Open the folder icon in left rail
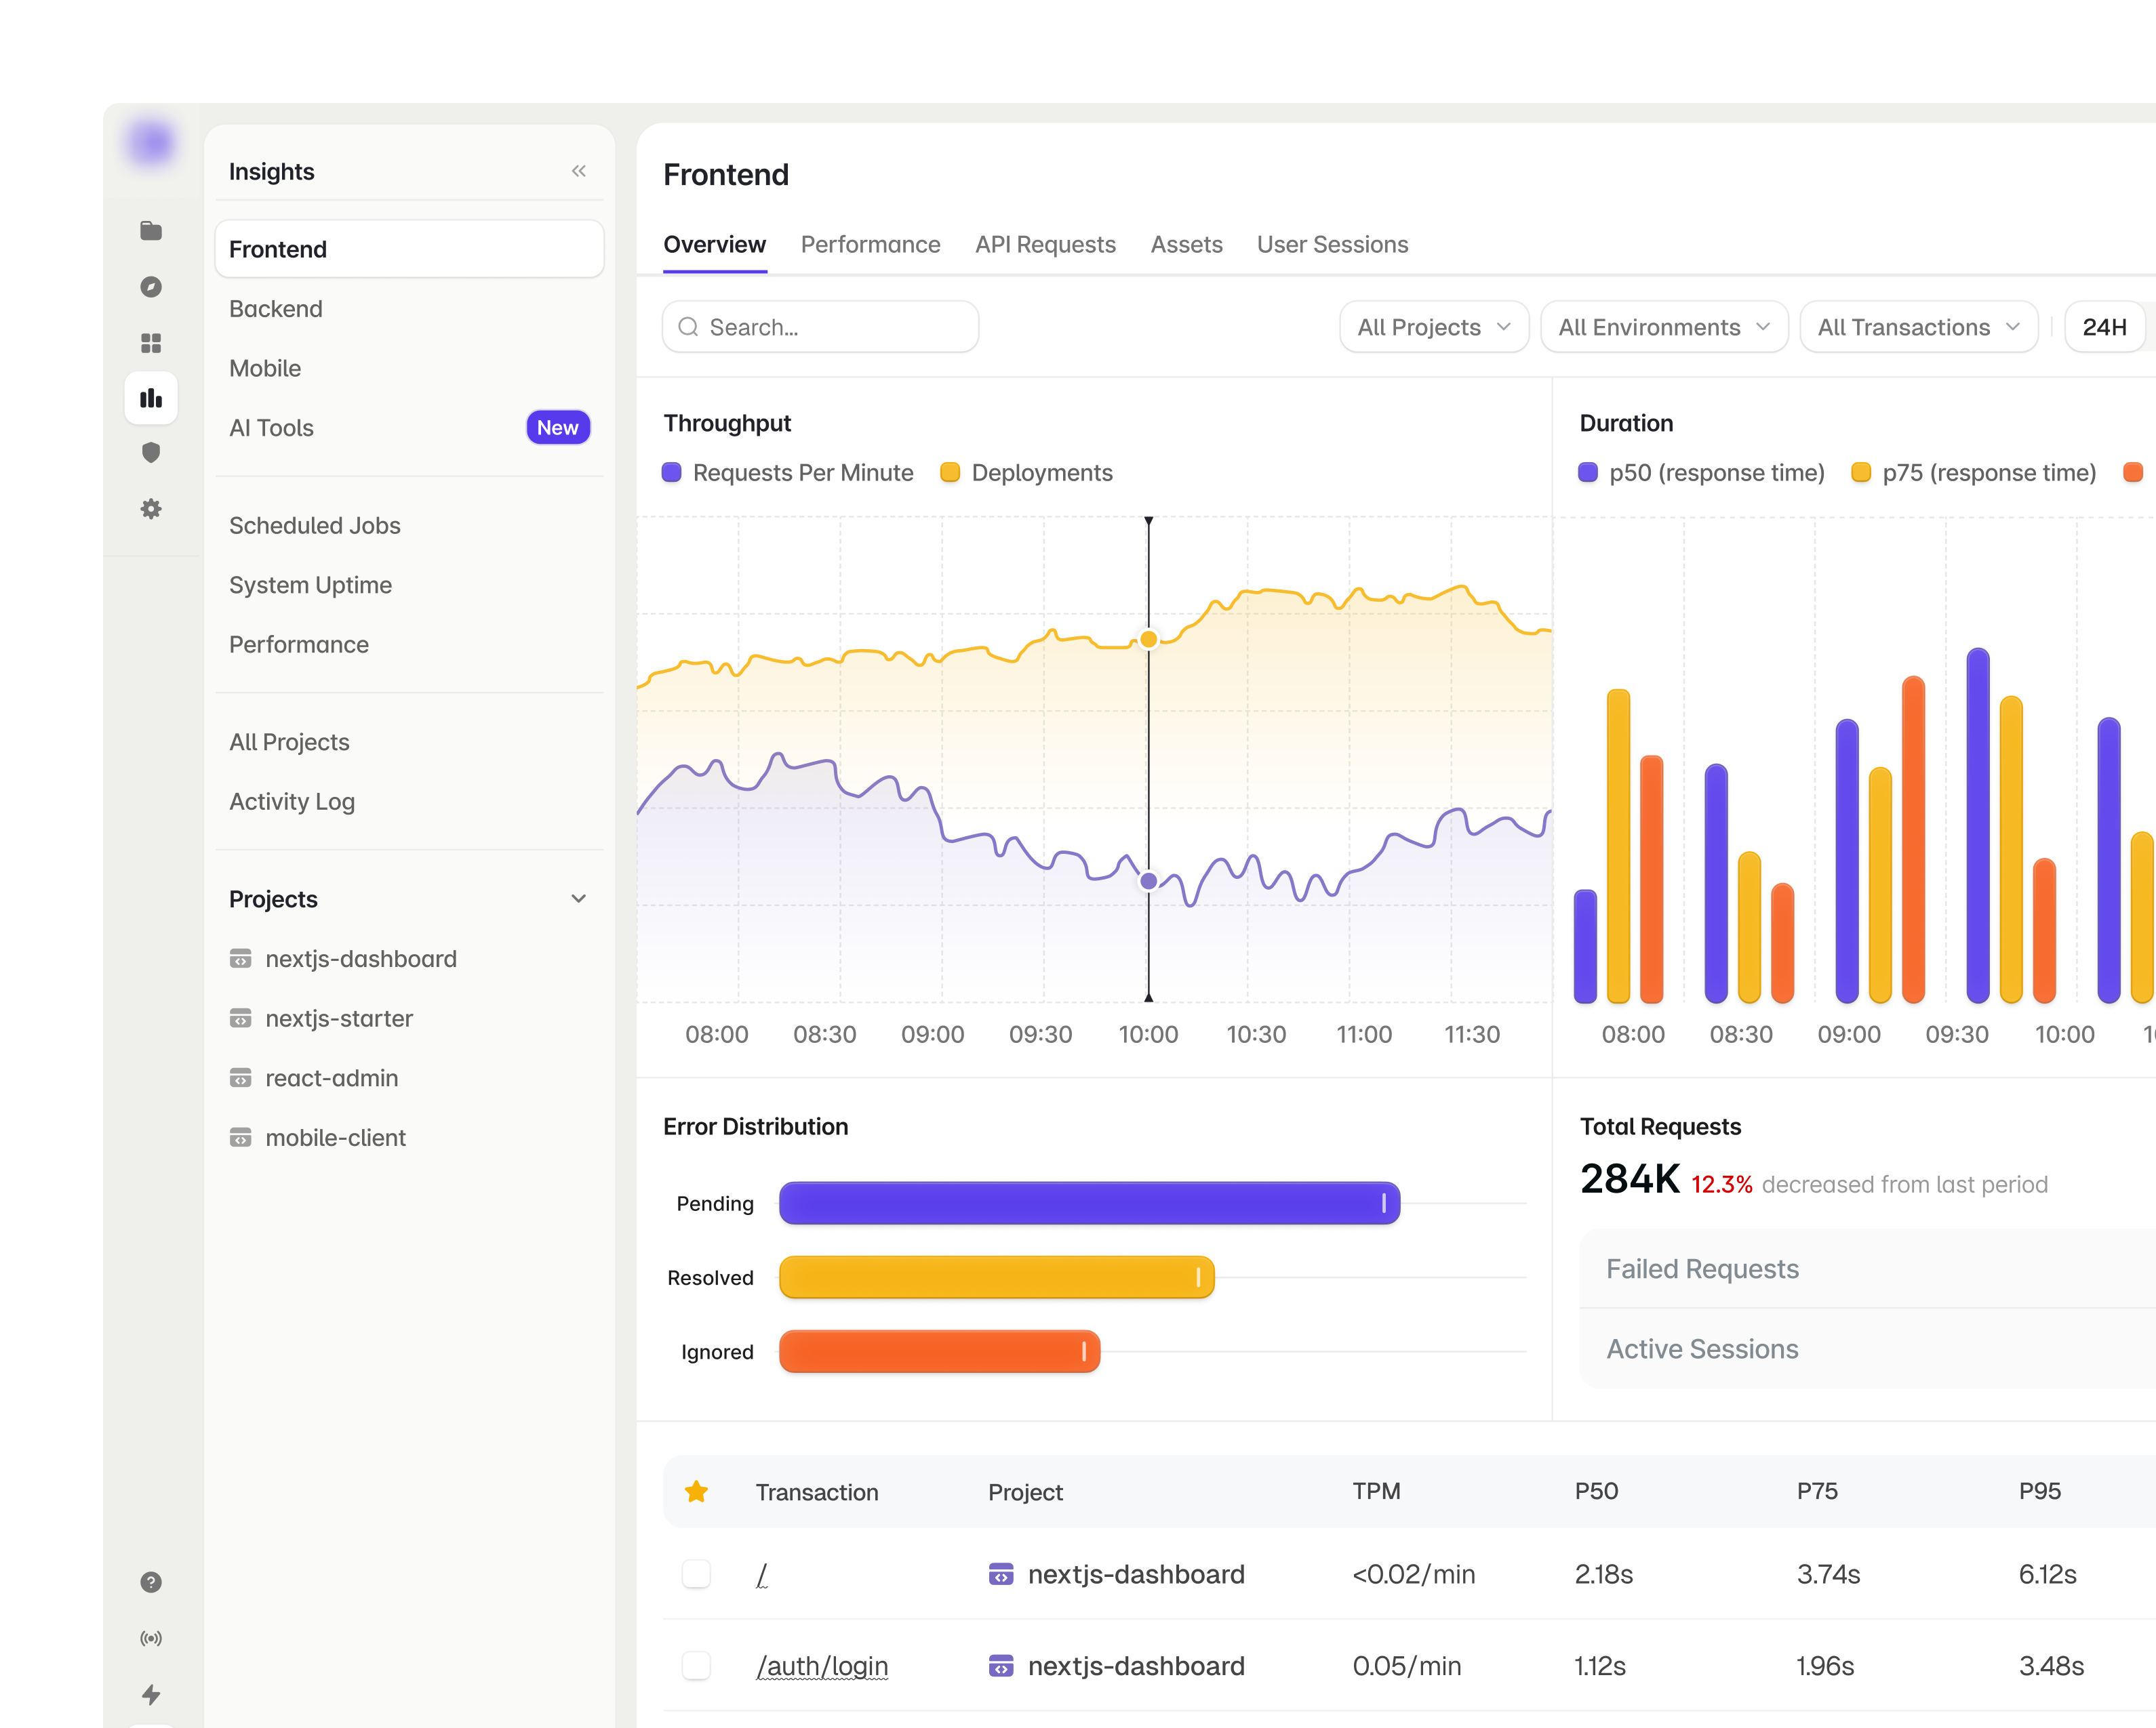Viewport: 2156px width, 1728px height. coord(151,231)
